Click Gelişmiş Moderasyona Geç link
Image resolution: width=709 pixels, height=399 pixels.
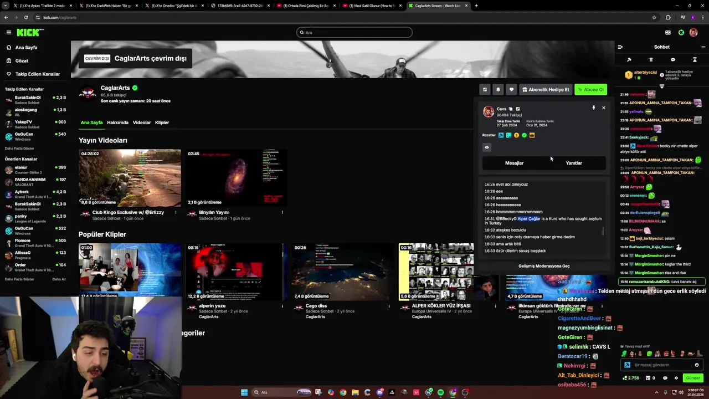click(544, 266)
